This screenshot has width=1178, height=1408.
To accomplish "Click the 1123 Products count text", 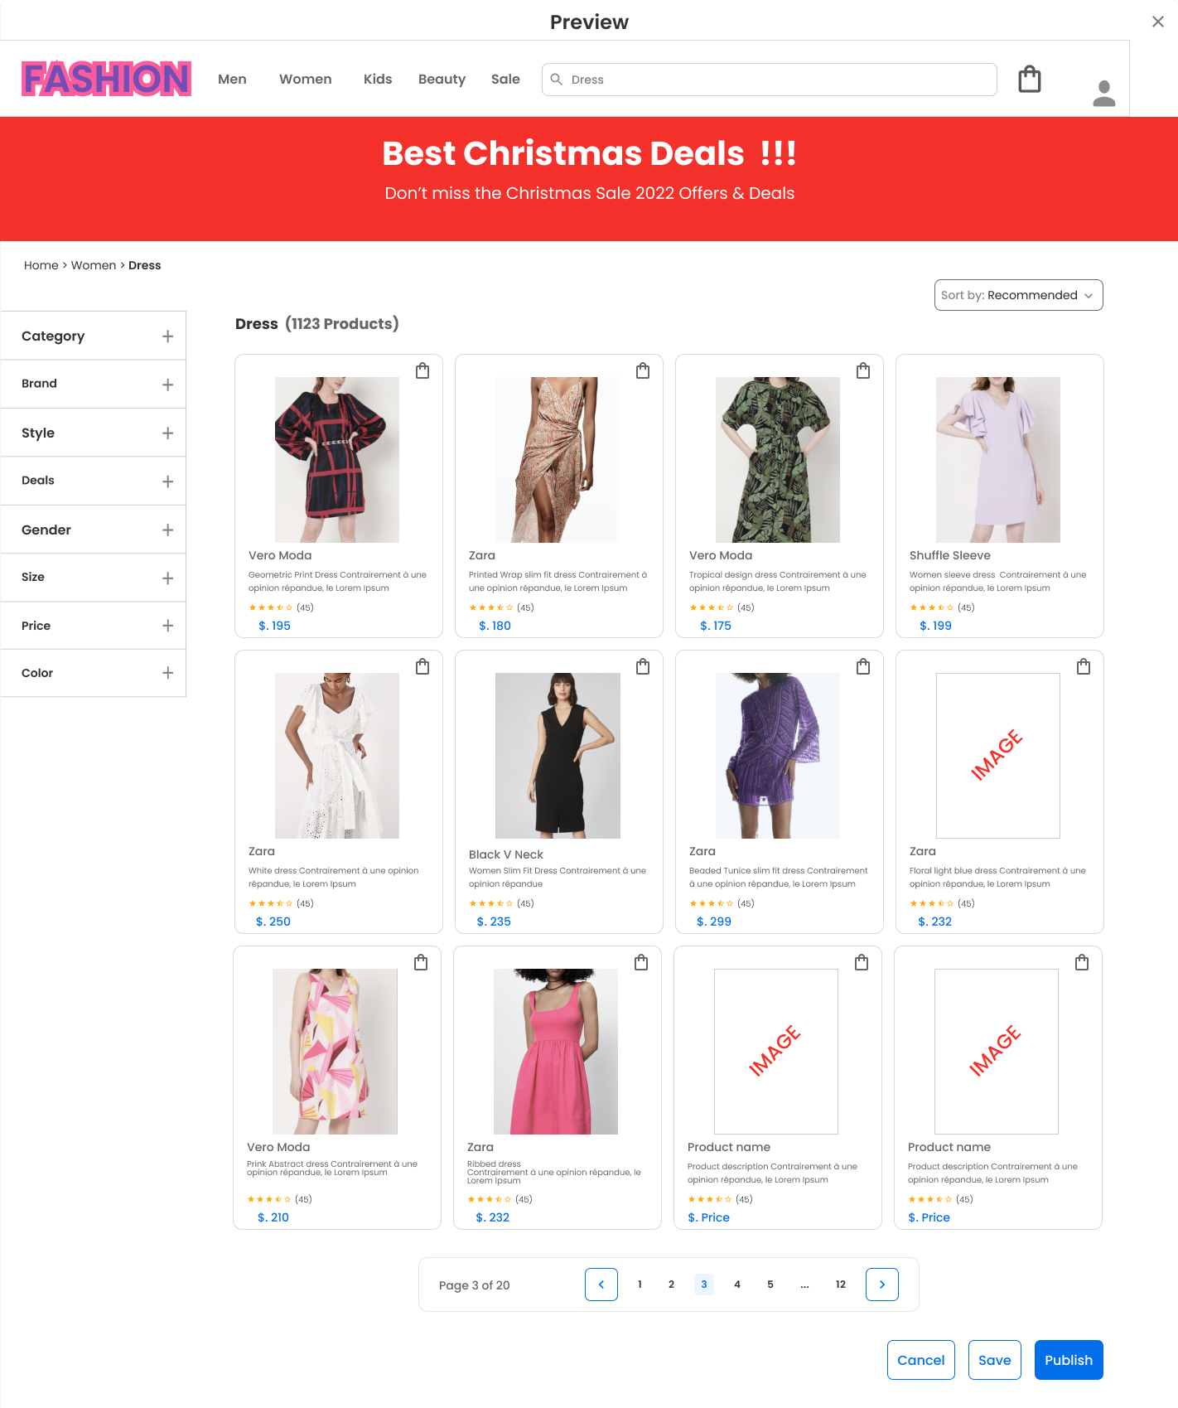I will (x=342, y=324).
